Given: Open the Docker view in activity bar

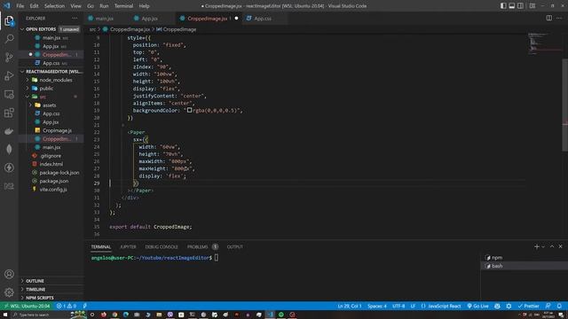Looking at the screenshot, I should point(9,131).
